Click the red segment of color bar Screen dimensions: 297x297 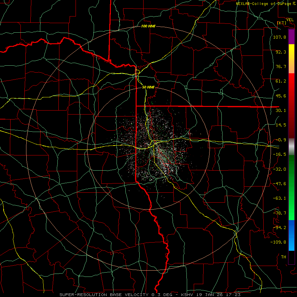pyautogui.click(x=291, y=106)
